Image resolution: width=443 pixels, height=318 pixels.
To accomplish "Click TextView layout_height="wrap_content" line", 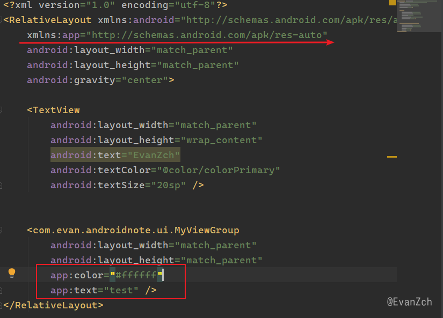I will (x=156, y=140).
